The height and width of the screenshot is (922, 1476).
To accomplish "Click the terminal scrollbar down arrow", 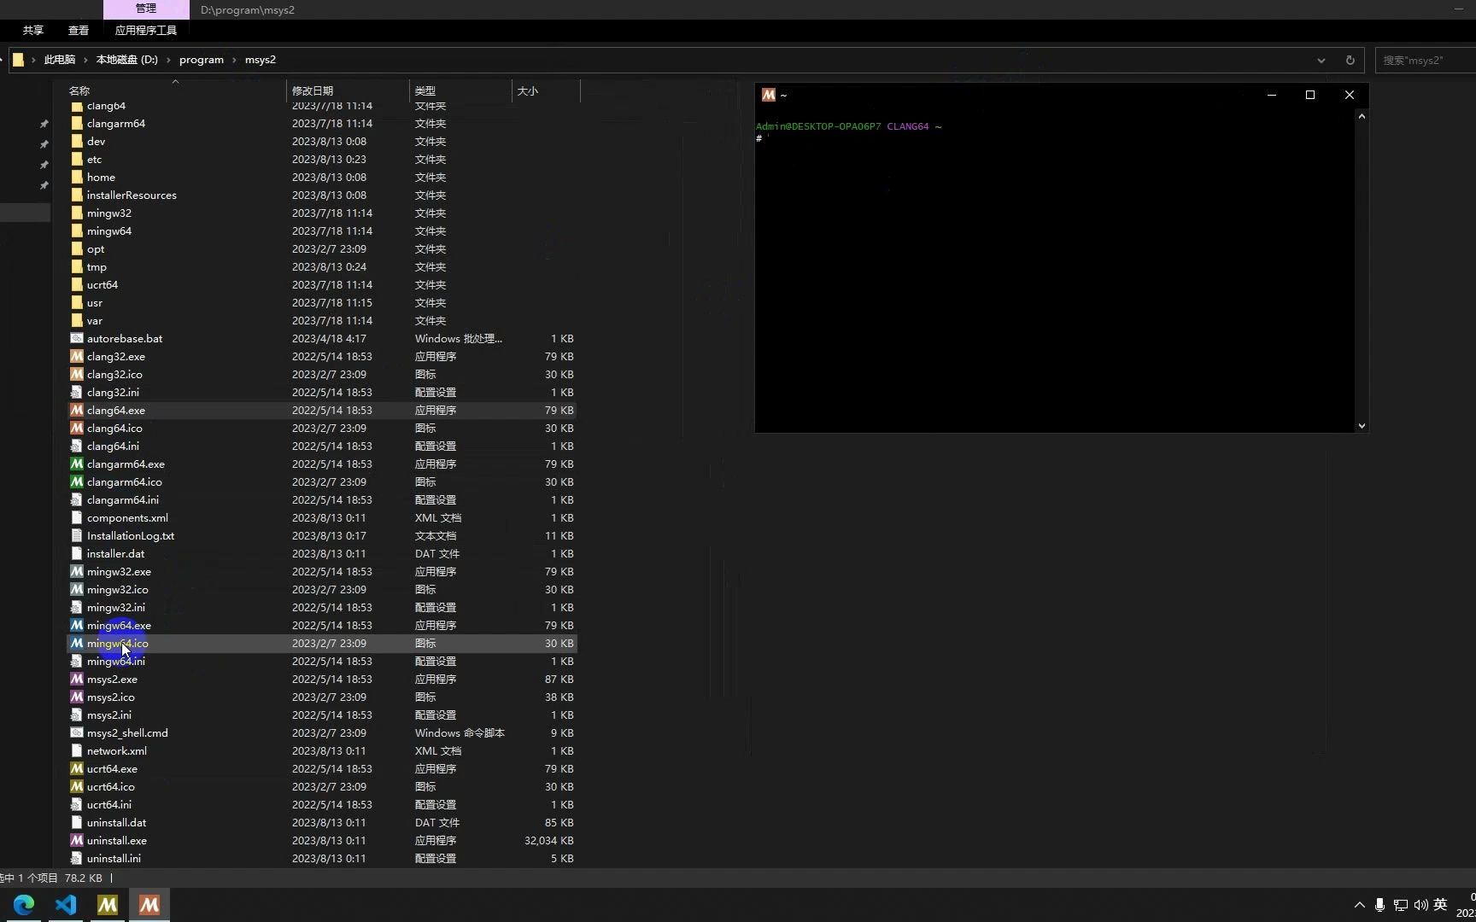I will (x=1362, y=425).
